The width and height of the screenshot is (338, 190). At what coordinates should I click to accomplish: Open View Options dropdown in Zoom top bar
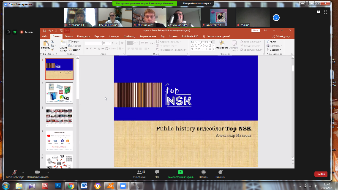coord(197,3)
